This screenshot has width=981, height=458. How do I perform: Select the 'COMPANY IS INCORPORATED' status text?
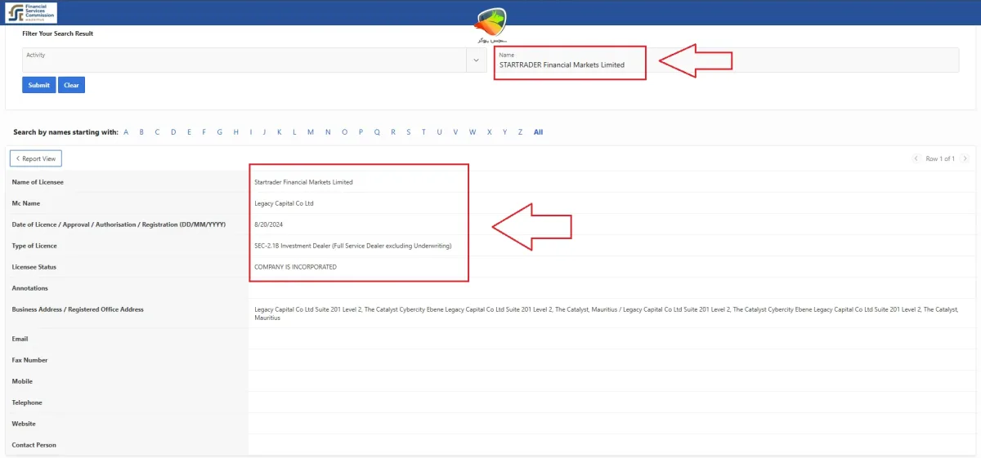295,267
